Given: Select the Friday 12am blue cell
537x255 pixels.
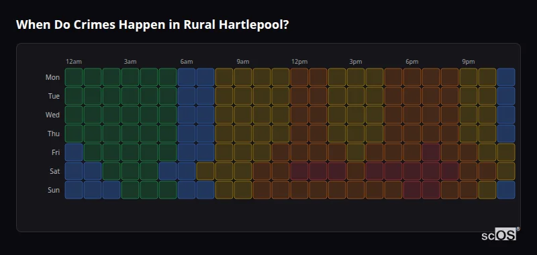Looking at the screenshot, I should point(74,152).
